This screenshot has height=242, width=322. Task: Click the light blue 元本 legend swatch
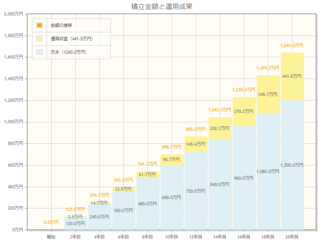39,52
